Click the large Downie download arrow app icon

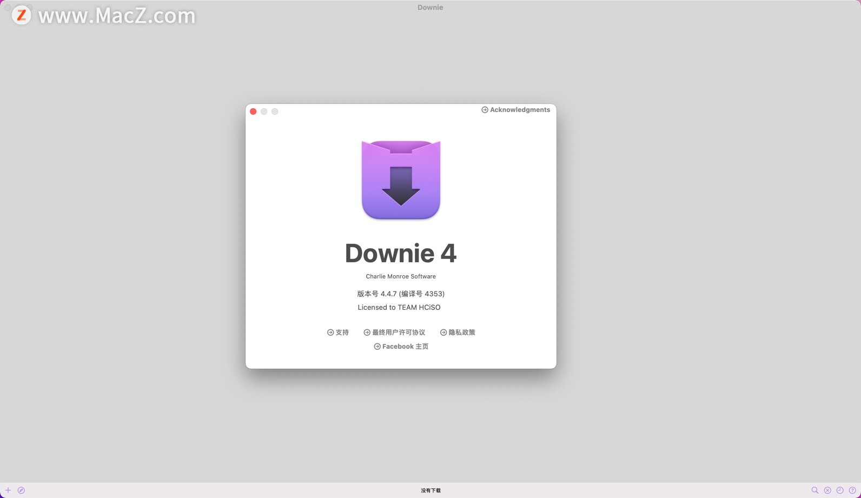point(401,180)
